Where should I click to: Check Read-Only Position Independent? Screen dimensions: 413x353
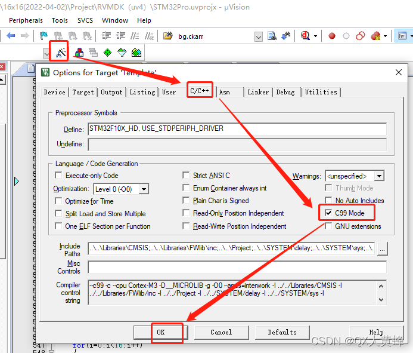(186, 213)
